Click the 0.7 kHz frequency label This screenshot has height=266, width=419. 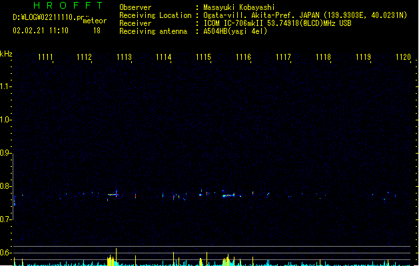point(5,219)
